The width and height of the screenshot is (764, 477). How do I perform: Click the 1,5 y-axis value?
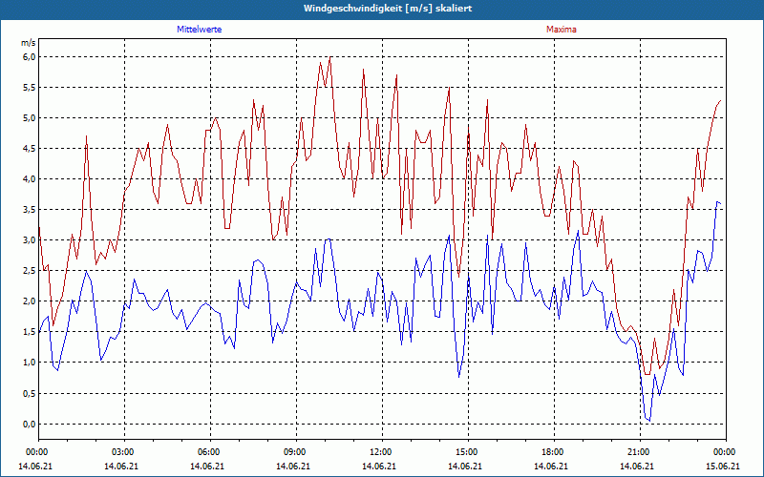30,332
